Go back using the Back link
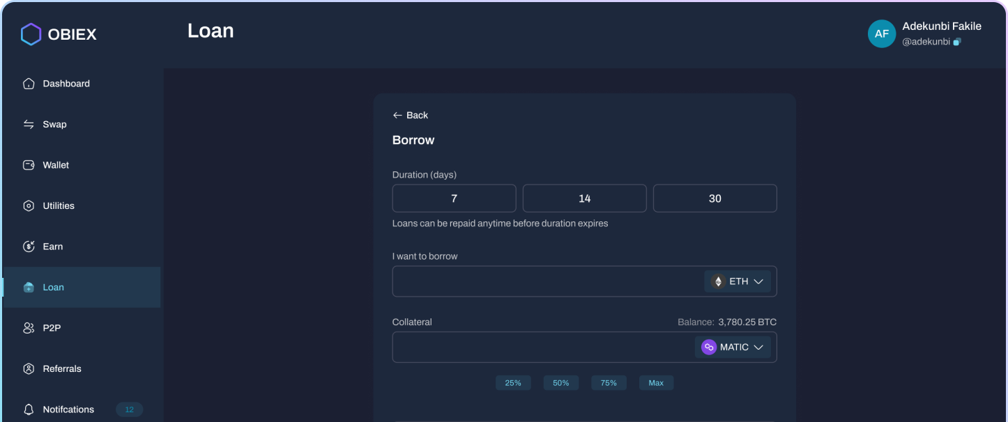Screen dimensions: 1008x422 coord(411,115)
